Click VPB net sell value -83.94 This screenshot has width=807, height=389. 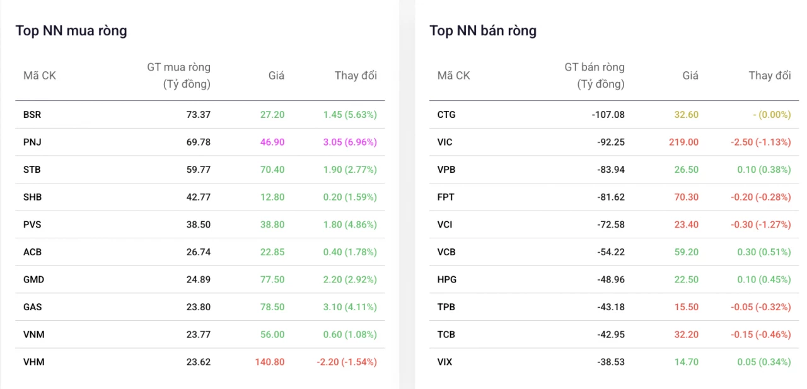(611, 170)
